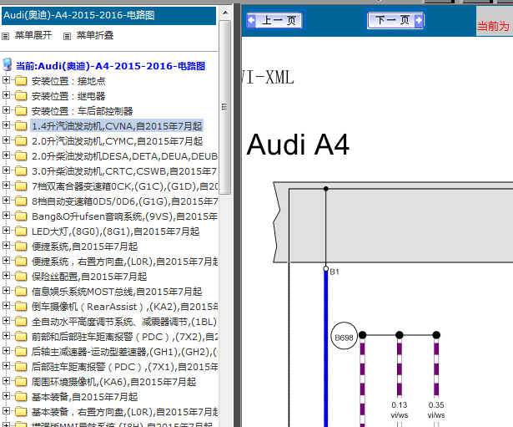Image resolution: width=513 pixels, height=427 pixels.
Task: Click the folder icon of 安装位置：继电器
Action: 21,96
